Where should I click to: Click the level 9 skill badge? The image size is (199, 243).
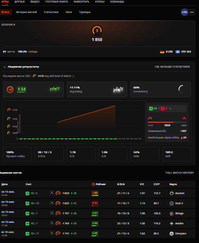tap(97, 31)
